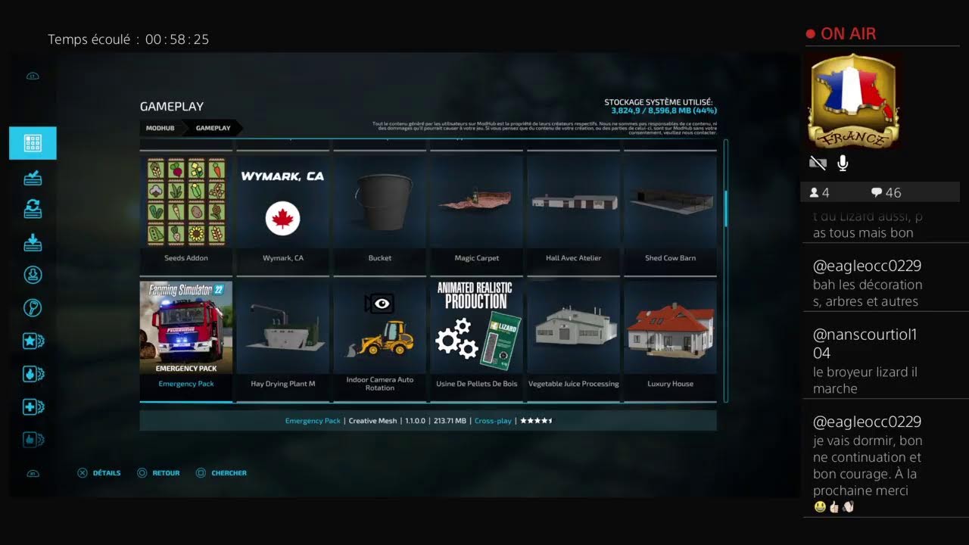Click the 213.71 MB size text

pyautogui.click(x=449, y=421)
